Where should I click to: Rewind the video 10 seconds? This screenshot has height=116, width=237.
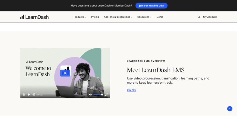[x=24, y=95]
